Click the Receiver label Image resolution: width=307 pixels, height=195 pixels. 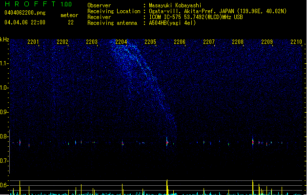tap(99, 17)
